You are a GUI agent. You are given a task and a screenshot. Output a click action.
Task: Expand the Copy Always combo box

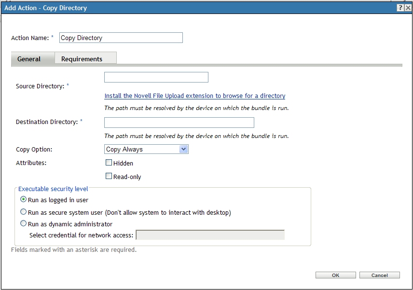145,149
